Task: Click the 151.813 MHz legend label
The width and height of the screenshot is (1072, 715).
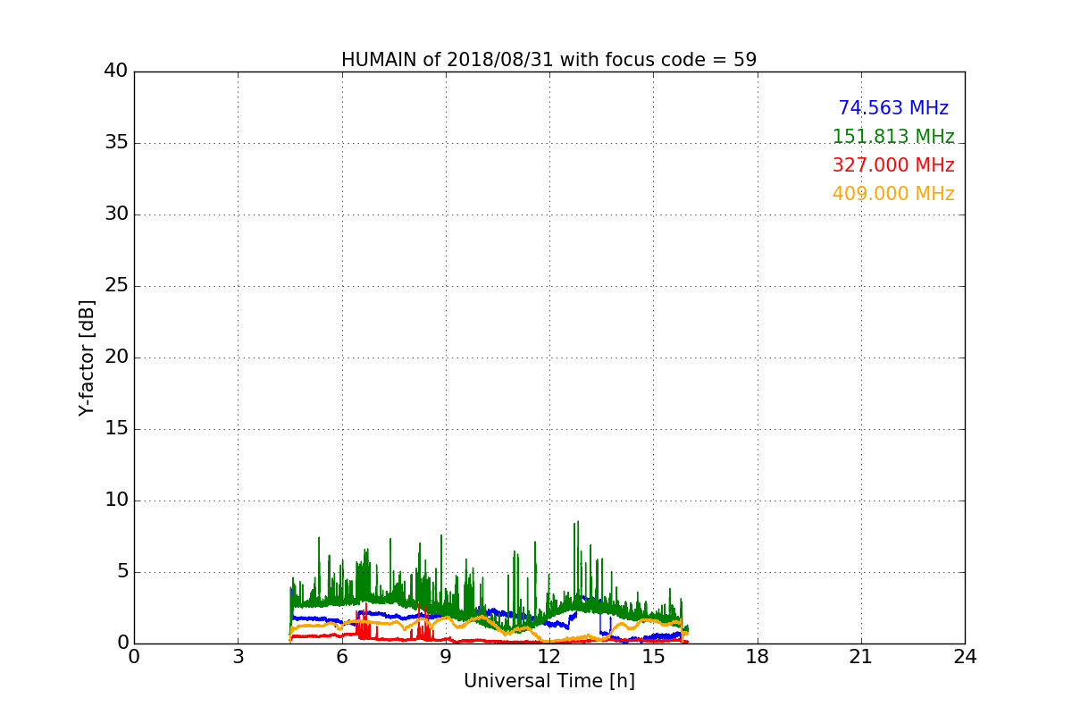Action: coord(893,137)
